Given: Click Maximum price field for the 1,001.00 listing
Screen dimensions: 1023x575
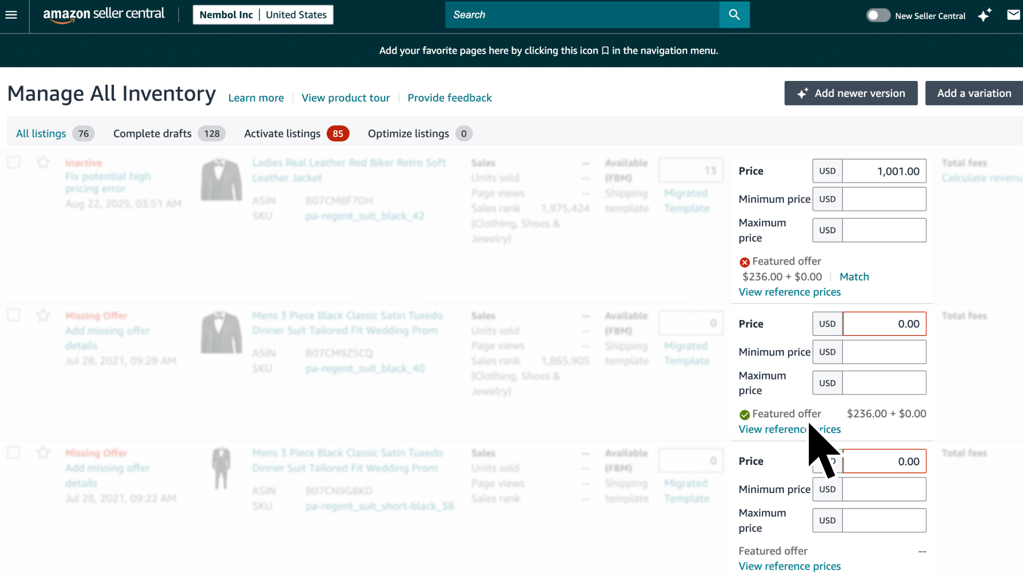Looking at the screenshot, I should [884, 230].
